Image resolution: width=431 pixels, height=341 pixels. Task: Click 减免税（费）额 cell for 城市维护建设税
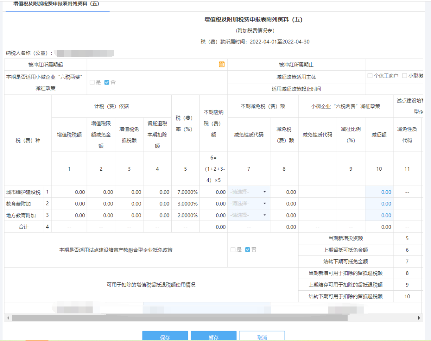(x=284, y=192)
